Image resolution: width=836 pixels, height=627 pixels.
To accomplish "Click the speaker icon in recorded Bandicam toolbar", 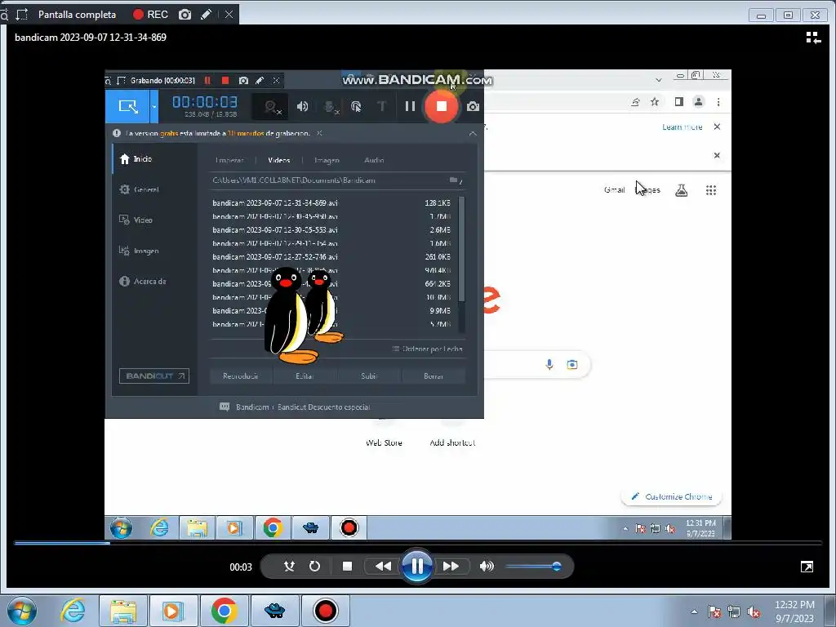I will pyautogui.click(x=302, y=106).
